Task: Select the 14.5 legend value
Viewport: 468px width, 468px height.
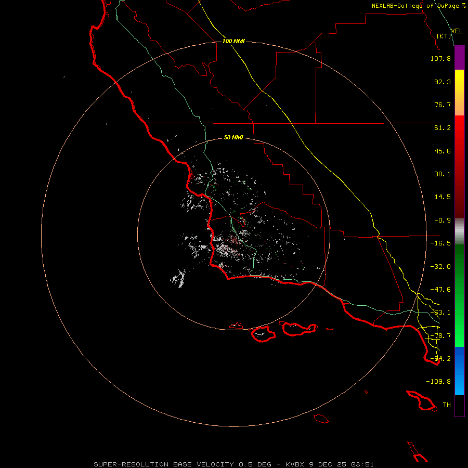Action: [x=443, y=197]
